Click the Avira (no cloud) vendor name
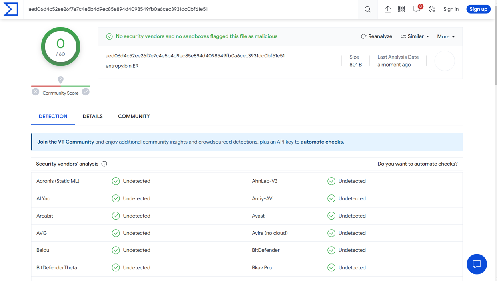This screenshot has height=281, width=497. pyautogui.click(x=270, y=233)
